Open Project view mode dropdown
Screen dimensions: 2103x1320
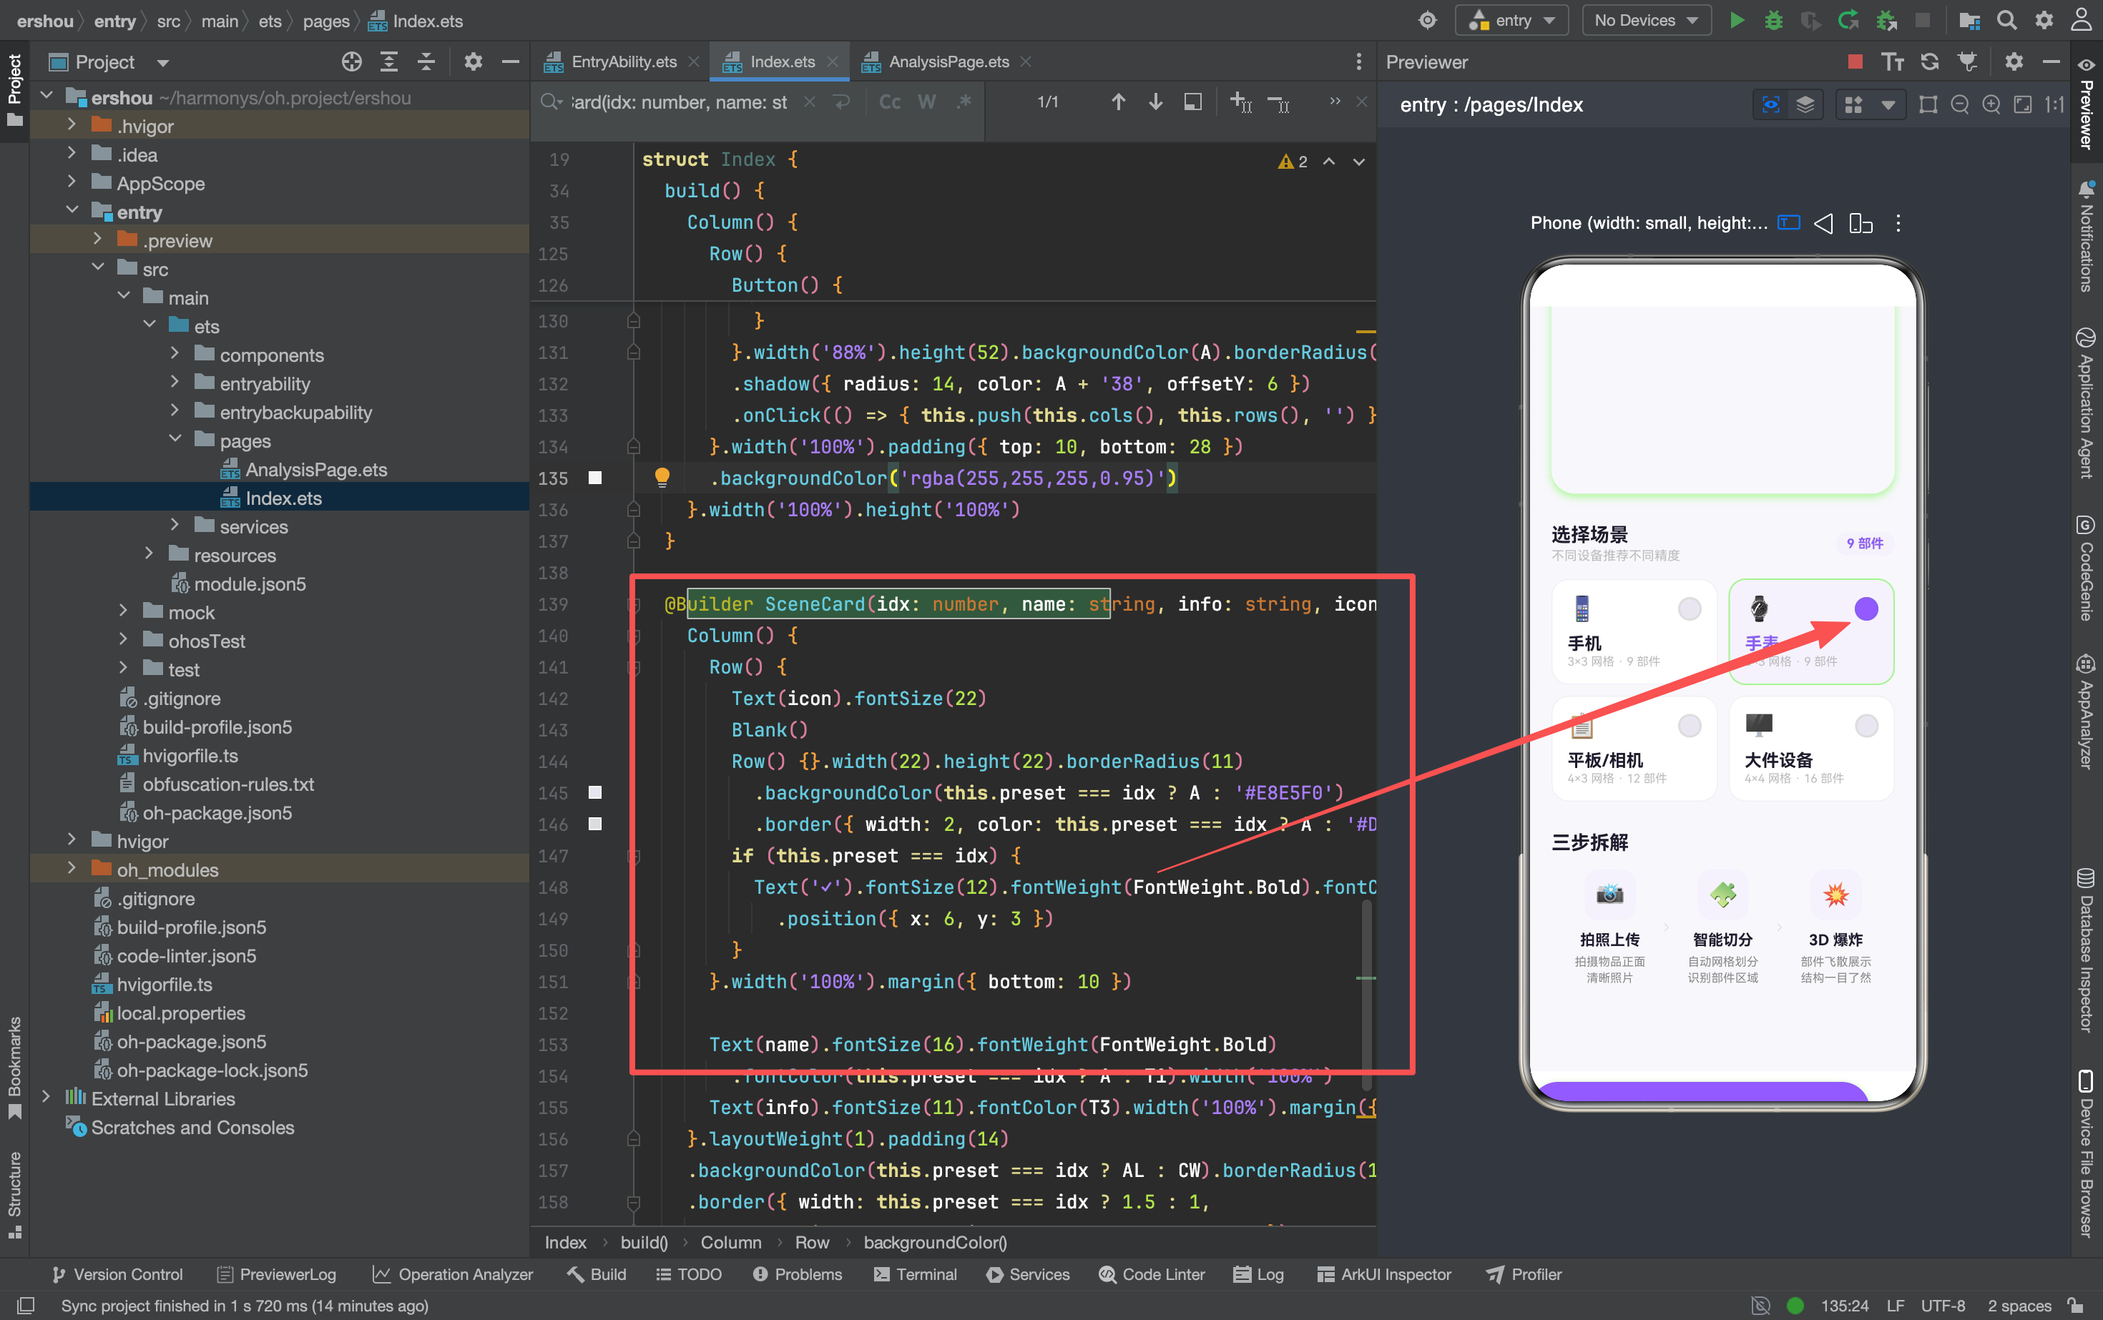click(x=162, y=62)
